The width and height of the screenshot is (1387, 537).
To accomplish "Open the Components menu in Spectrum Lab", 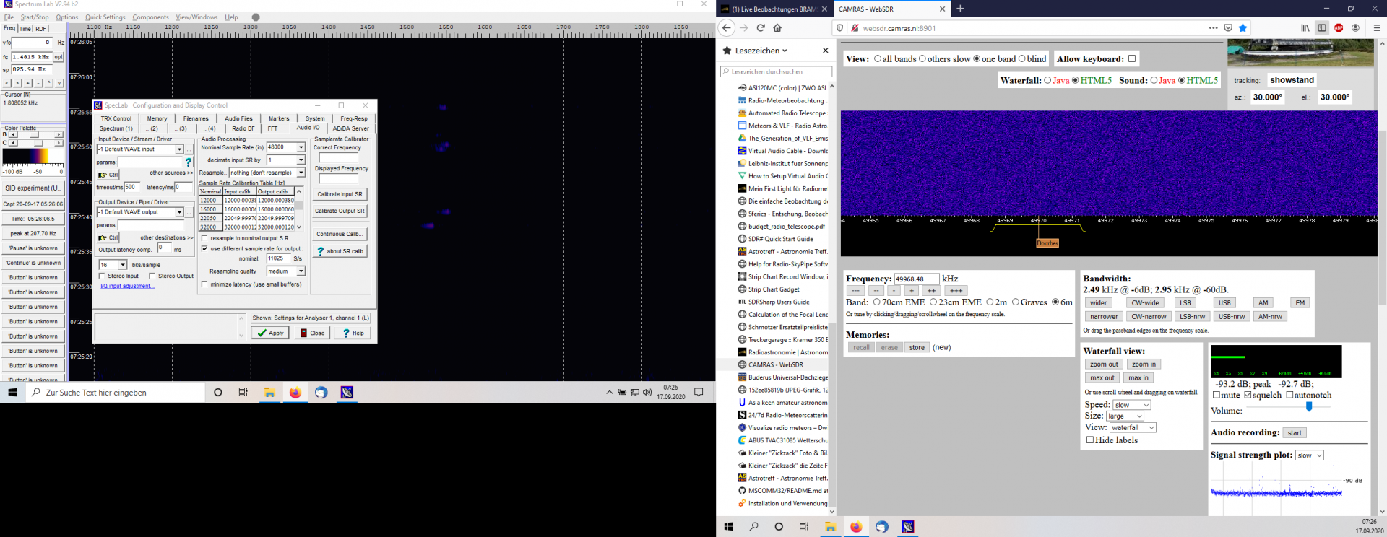I will pos(150,17).
